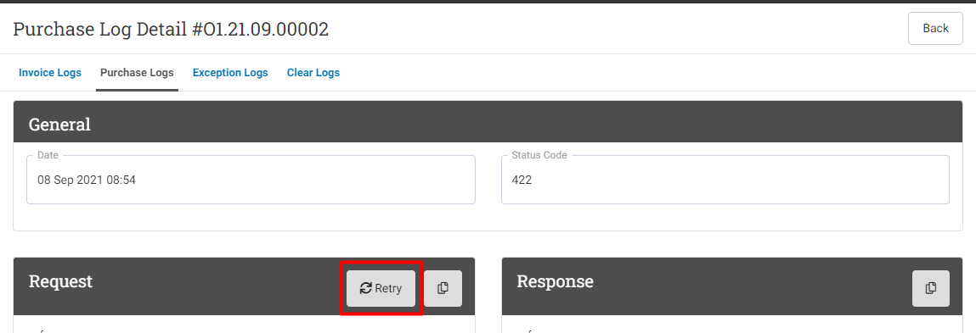Go back using the Back button
The height and width of the screenshot is (333, 976).
pyautogui.click(x=935, y=28)
